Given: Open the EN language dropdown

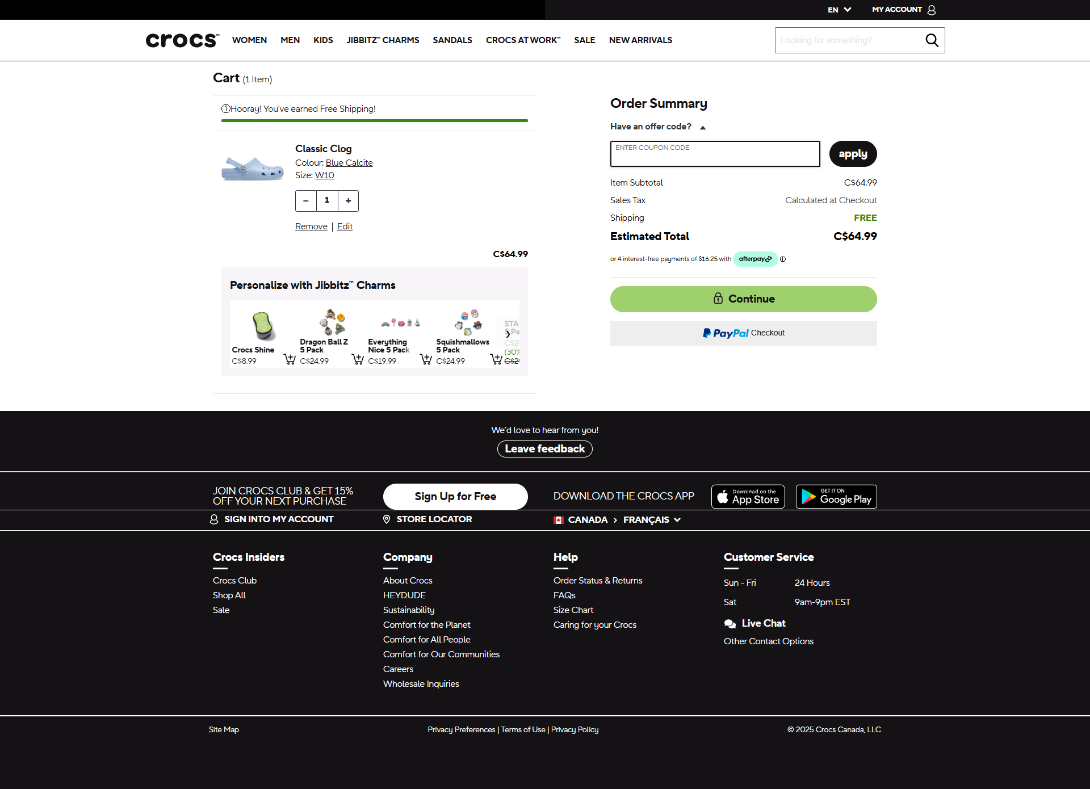Looking at the screenshot, I should coord(839,10).
